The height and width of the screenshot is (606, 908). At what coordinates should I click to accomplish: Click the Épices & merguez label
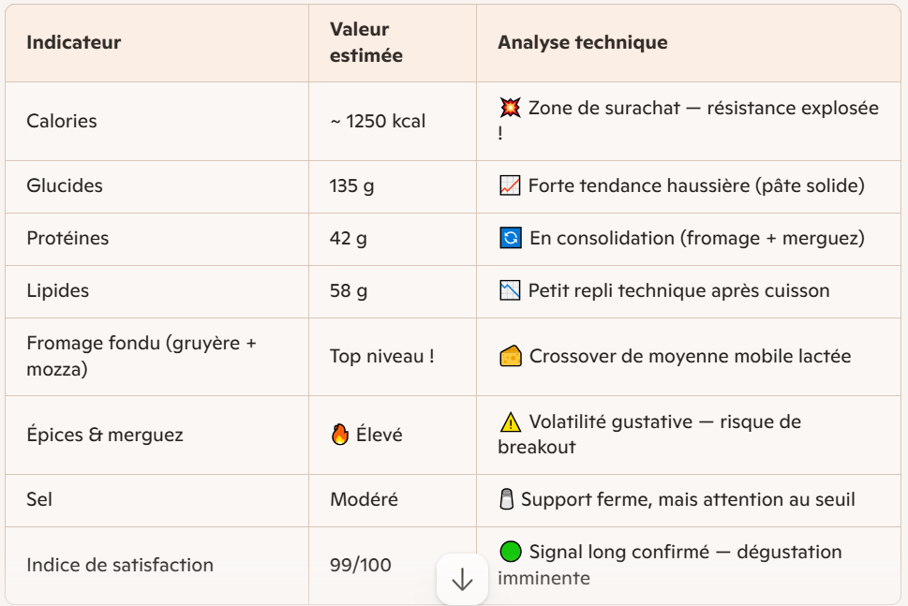[x=104, y=435]
